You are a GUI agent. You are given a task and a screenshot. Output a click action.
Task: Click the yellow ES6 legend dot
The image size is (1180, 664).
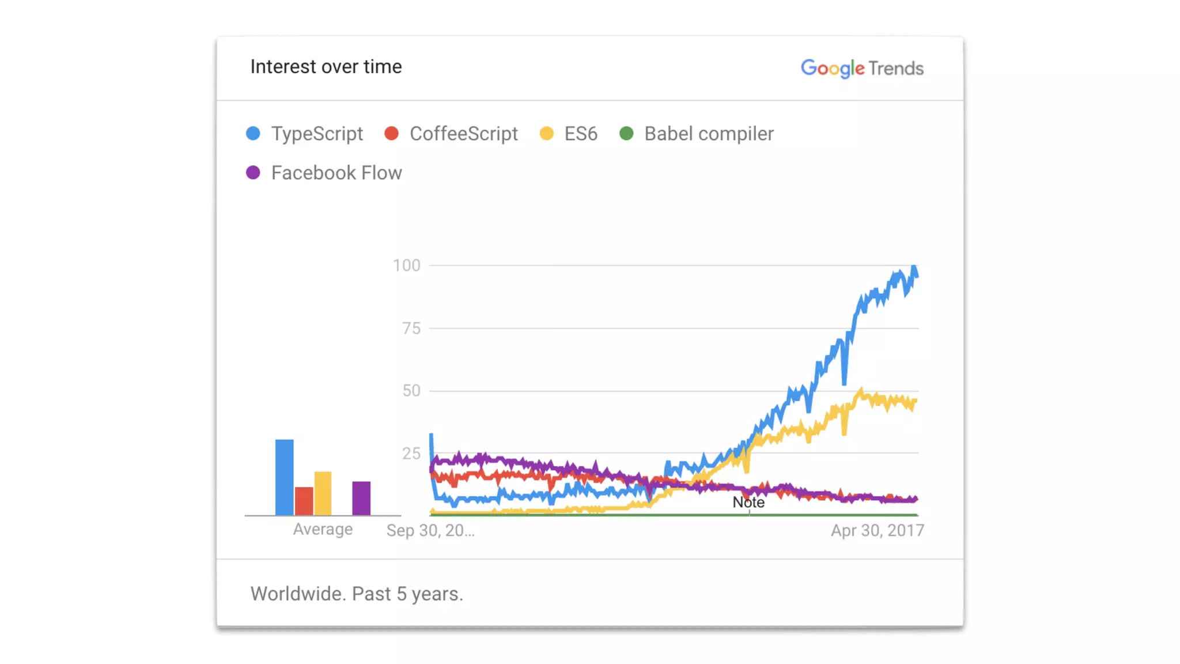[x=546, y=134]
